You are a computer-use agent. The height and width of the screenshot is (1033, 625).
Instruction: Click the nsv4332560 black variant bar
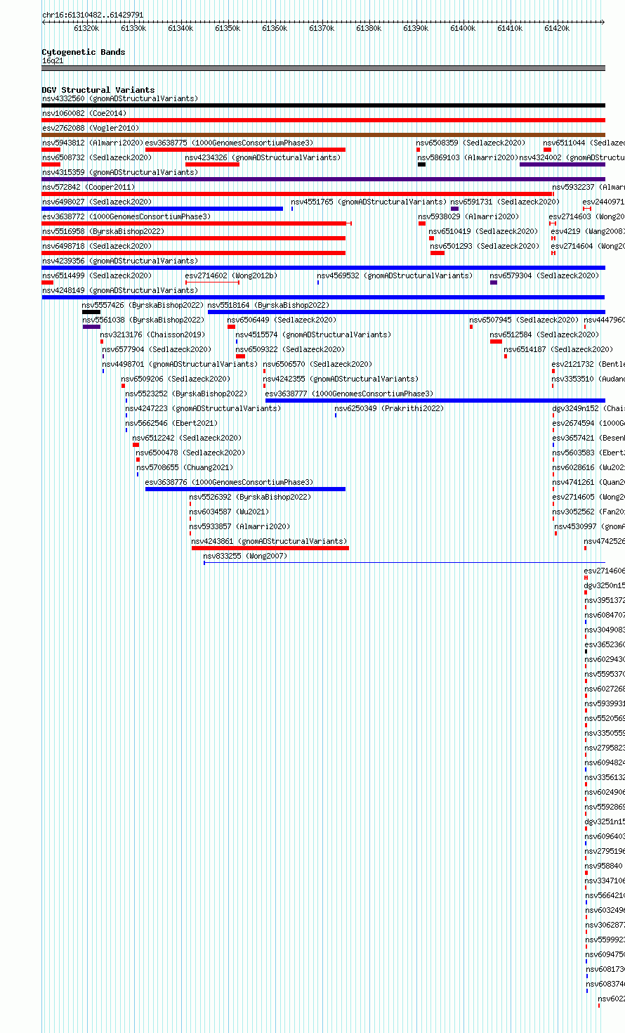pos(323,105)
